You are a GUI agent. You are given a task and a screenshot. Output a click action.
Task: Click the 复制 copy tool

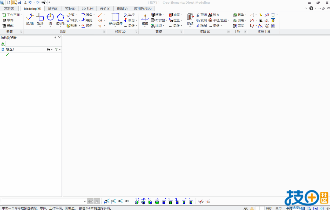pos(201,20)
